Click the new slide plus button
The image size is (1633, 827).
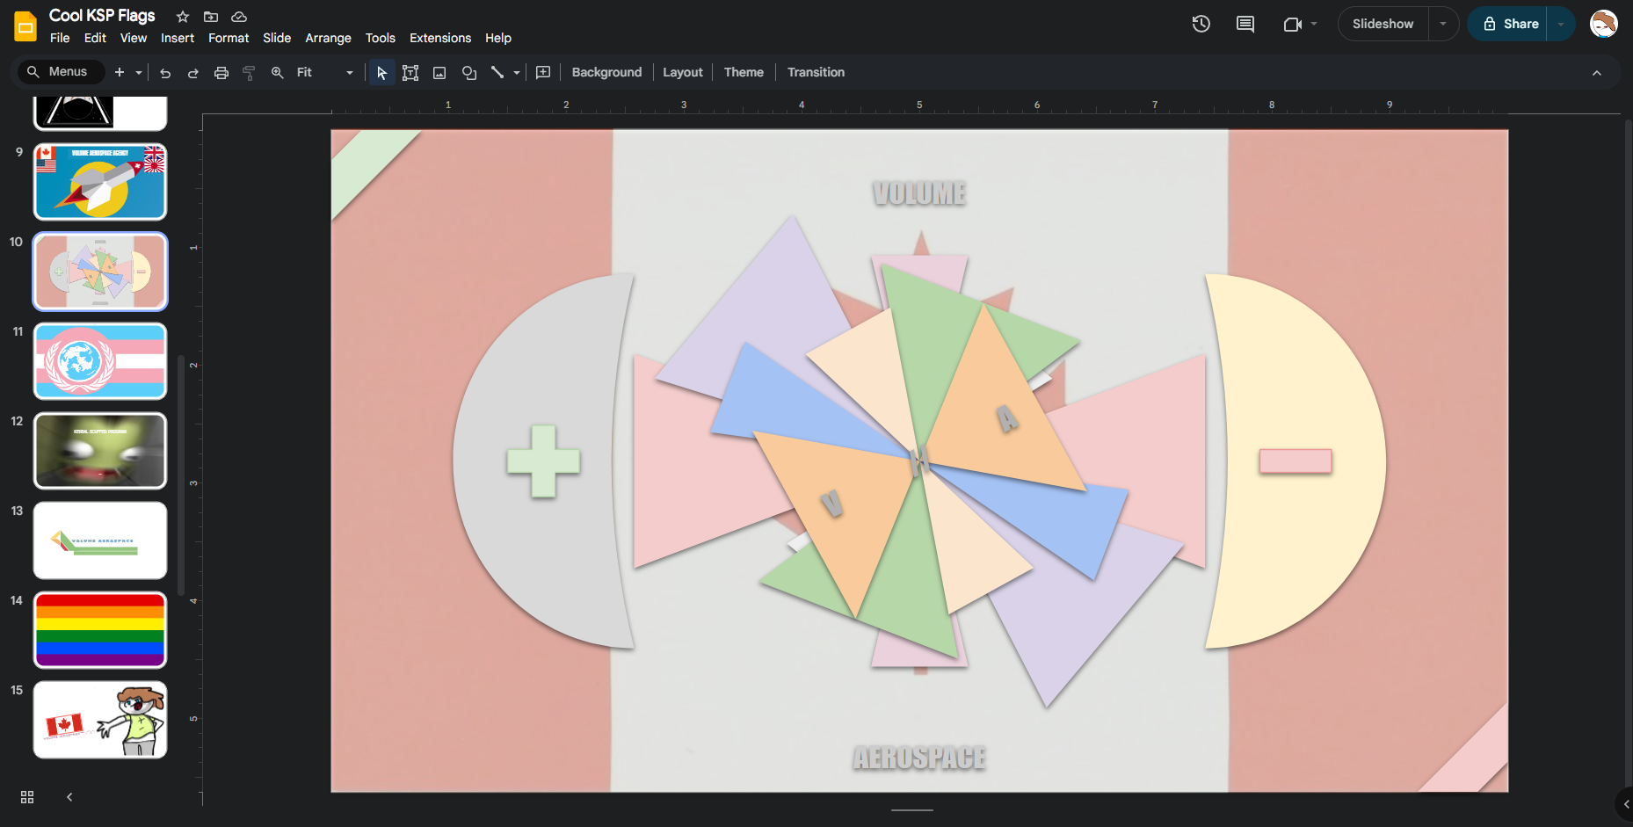pos(120,72)
